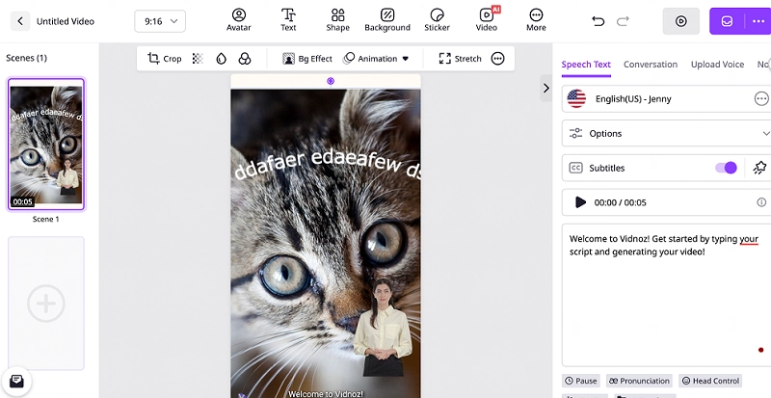
Task: Click the transparency checkerboard icon
Action: pyautogui.click(x=198, y=59)
